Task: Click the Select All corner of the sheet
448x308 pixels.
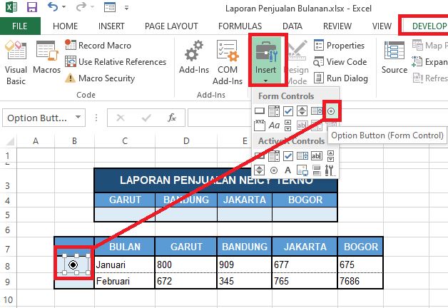Action: [9, 141]
